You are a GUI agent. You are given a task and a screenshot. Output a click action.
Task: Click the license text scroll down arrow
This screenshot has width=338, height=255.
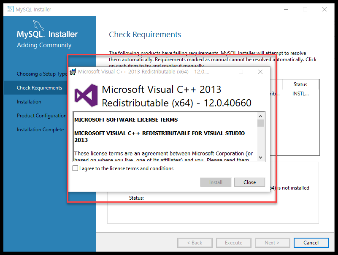(x=260, y=157)
